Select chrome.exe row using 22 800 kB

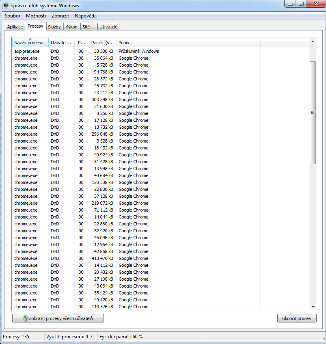pyautogui.click(x=136, y=189)
